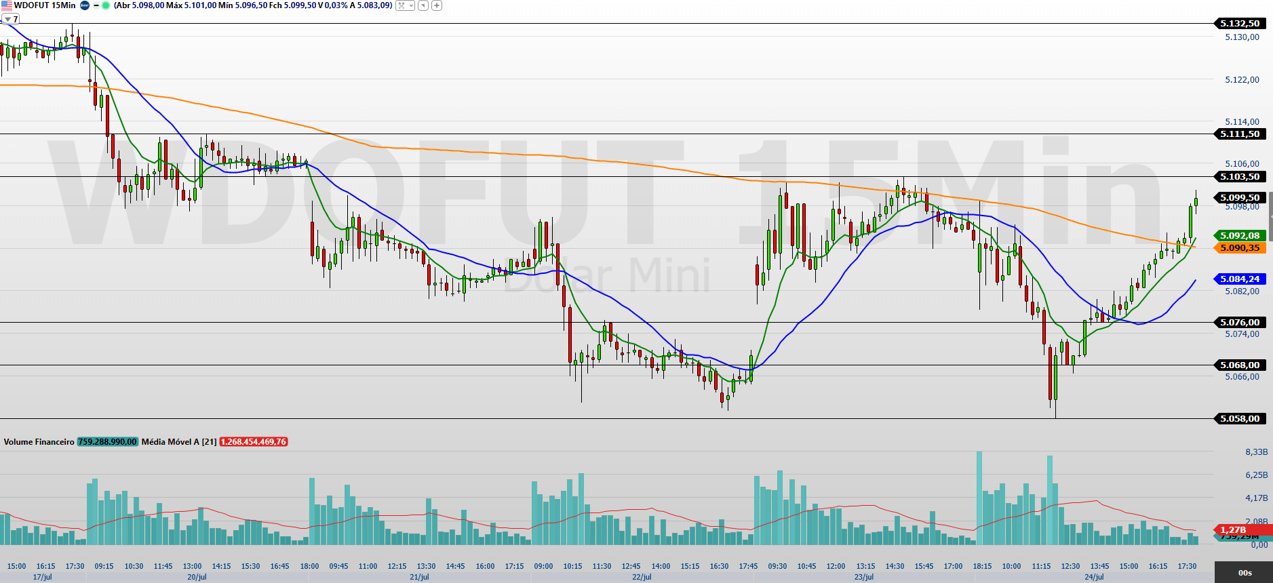The height and width of the screenshot is (583, 1273).
Task: Click the current price tag 5.099,50
Action: [1239, 197]
